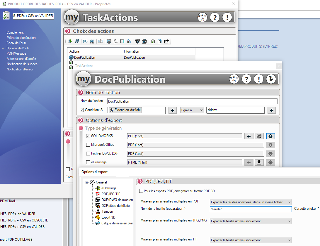Check the PDF 3D export option
The image size is (320, 246).
(x=141, y=191)
